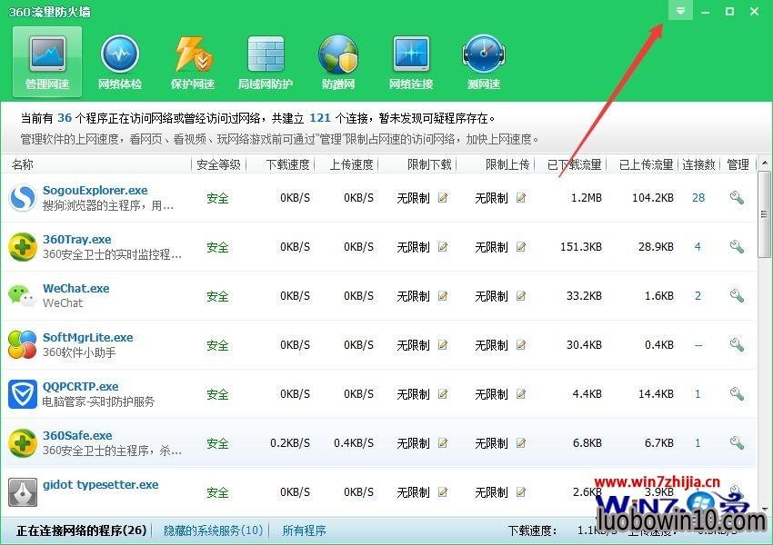Screen dimensions: 773x545
Task: Select the "151.3KB" downloaded traffic cell
Action: [x=581, y=247]
